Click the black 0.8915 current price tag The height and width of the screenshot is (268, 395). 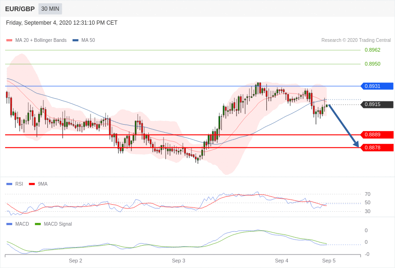pos(377,104)
